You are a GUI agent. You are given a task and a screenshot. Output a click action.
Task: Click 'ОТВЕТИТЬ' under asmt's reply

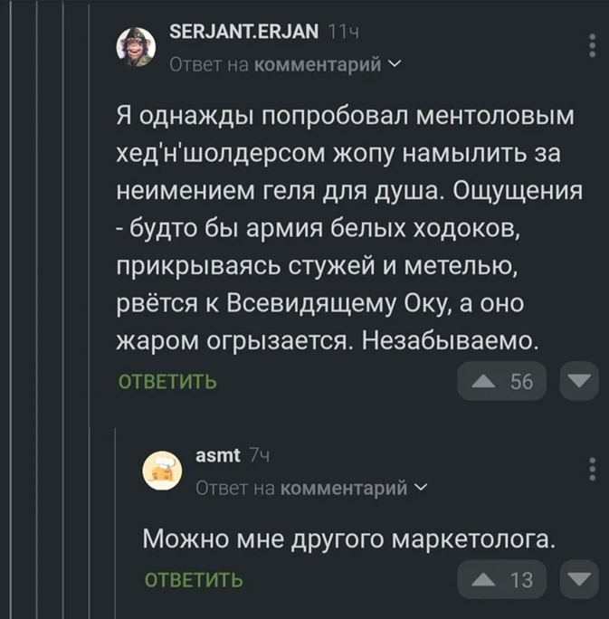194,579
